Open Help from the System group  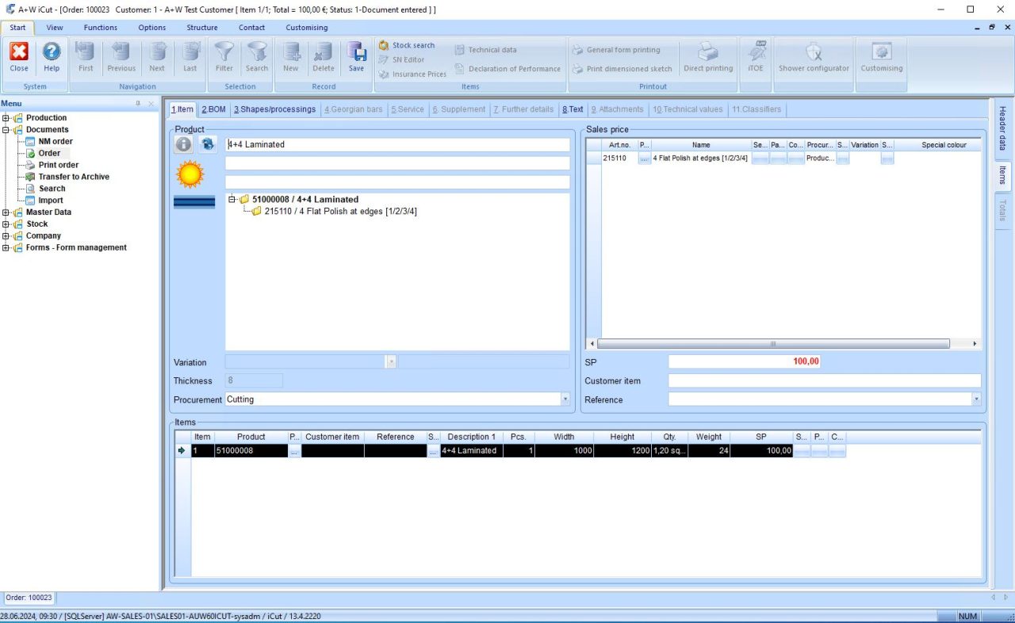[x=51, y=55]
